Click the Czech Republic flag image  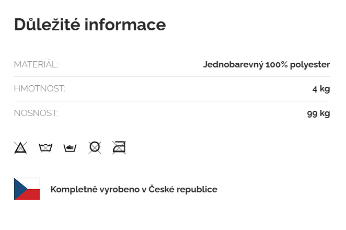(x=27, y=189)
